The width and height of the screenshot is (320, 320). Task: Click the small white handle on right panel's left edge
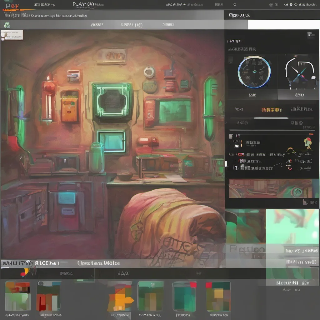[226, 163]
